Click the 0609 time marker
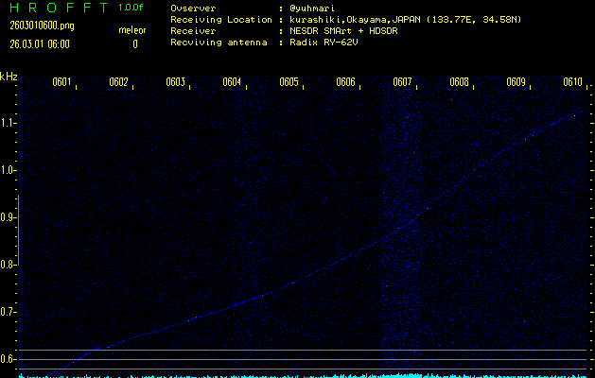Screen dimensions: 595x378 point(516,82)
